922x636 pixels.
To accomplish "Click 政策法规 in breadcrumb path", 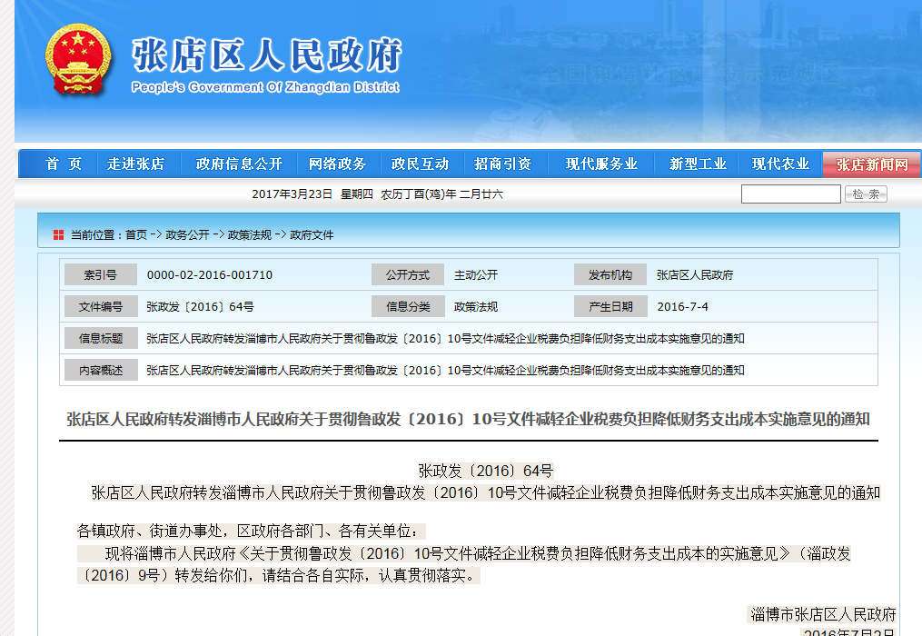I will click(x=249, y=234).
